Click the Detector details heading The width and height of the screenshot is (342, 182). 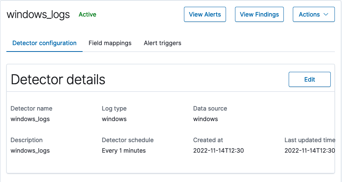pos(58,79)
